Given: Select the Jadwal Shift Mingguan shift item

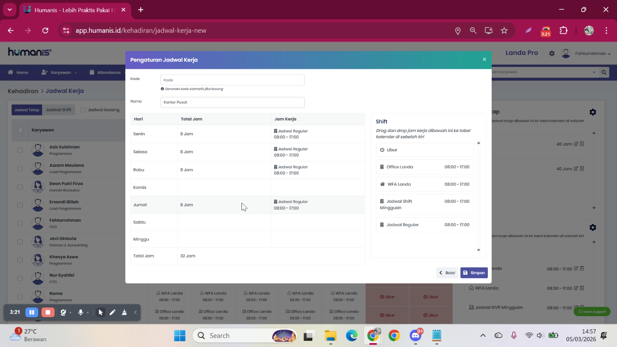Looking at the screenshot, I should 425,204.
